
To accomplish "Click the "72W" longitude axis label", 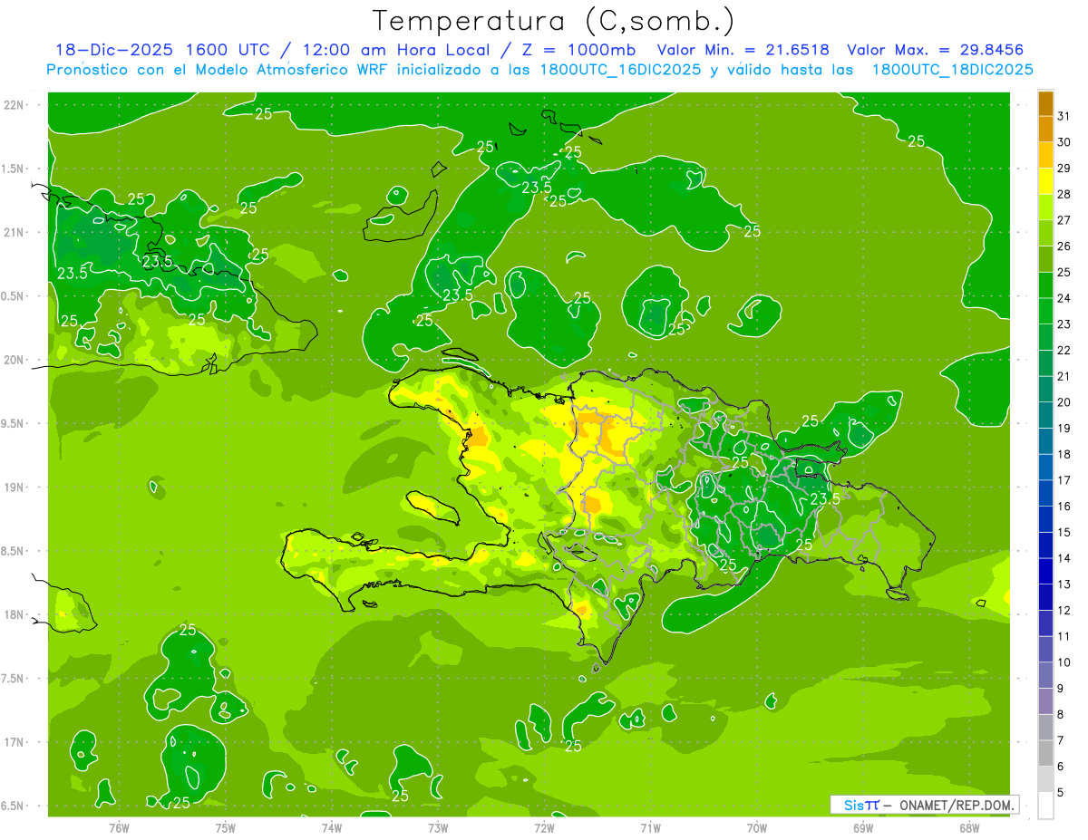I will click(x=544, y=828).
